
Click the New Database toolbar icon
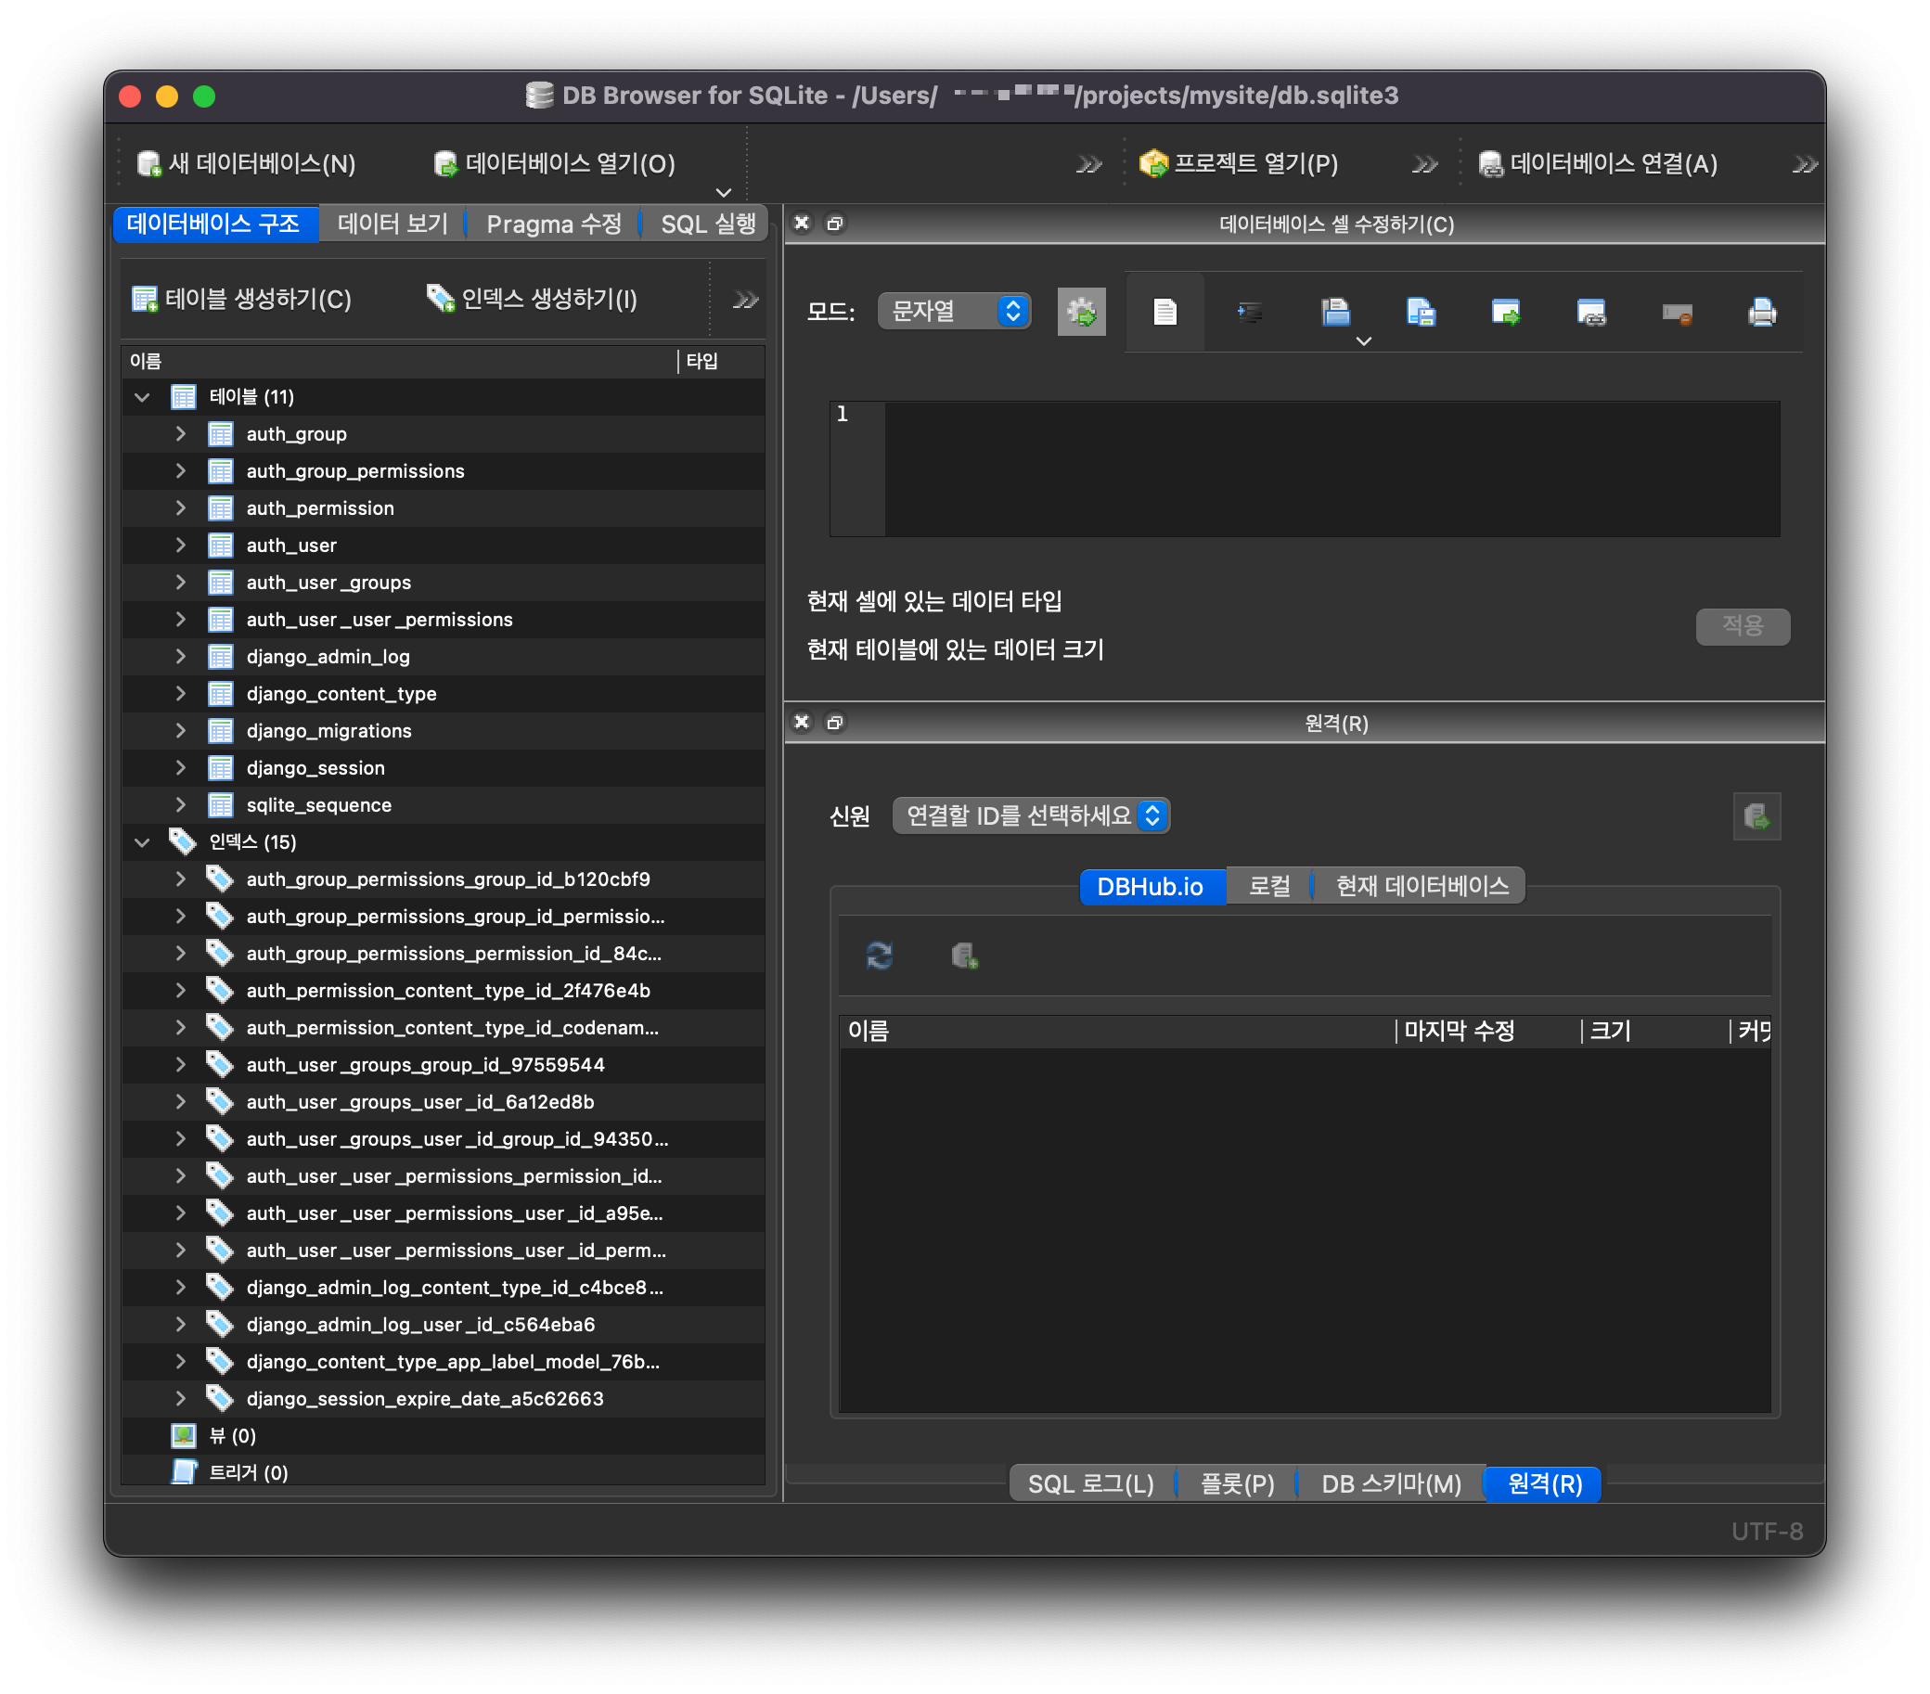point(149,163)
